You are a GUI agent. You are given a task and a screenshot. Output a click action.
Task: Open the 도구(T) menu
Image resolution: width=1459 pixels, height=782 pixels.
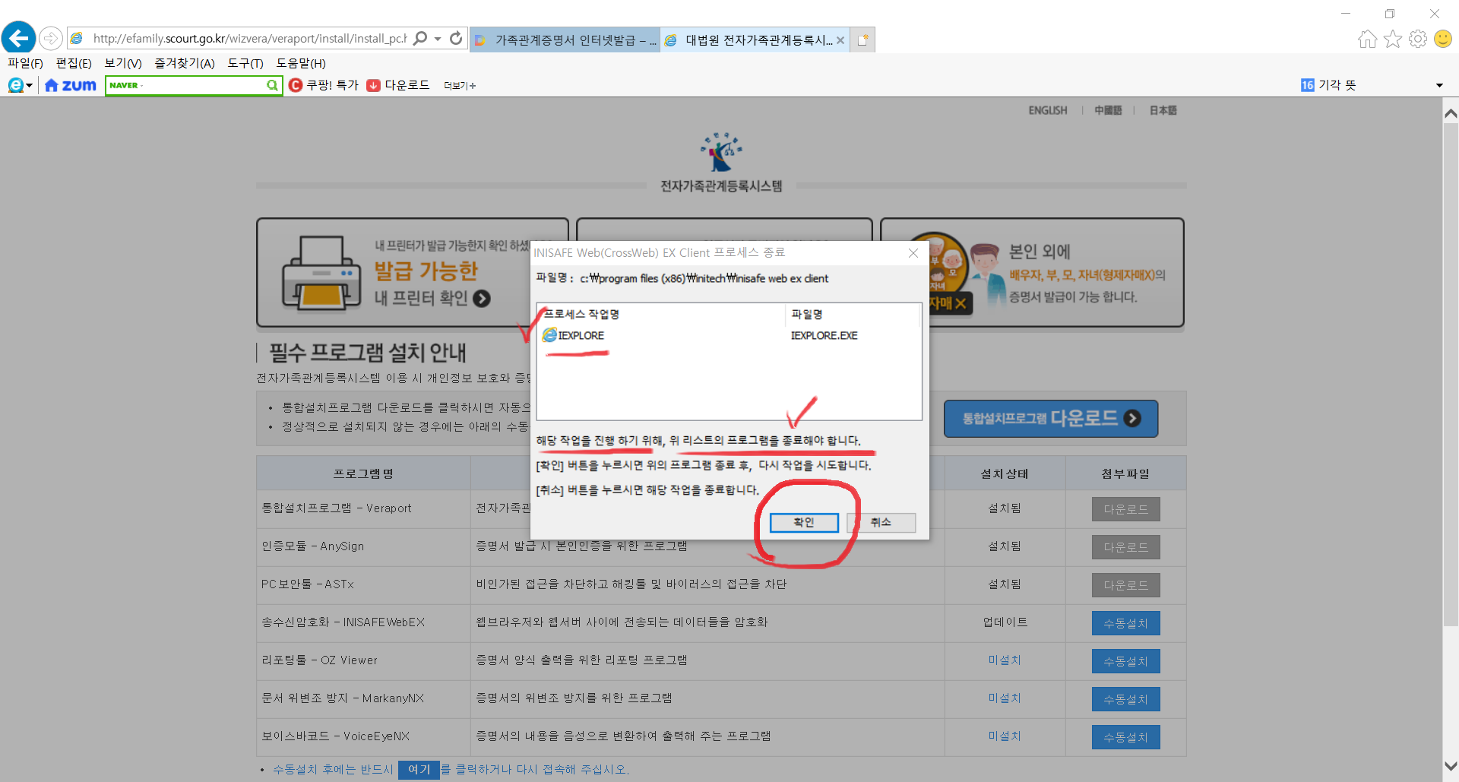[245, 63]
